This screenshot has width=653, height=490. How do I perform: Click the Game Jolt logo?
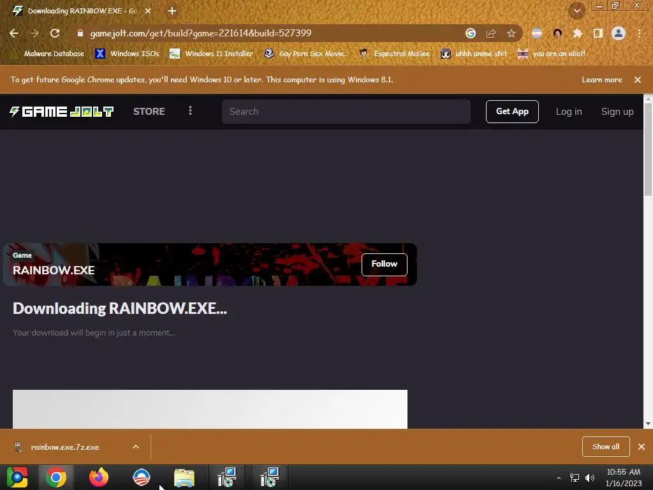(x=62, y=111)
